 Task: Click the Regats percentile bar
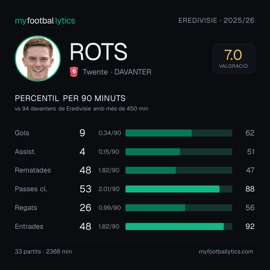click(179, 208)
